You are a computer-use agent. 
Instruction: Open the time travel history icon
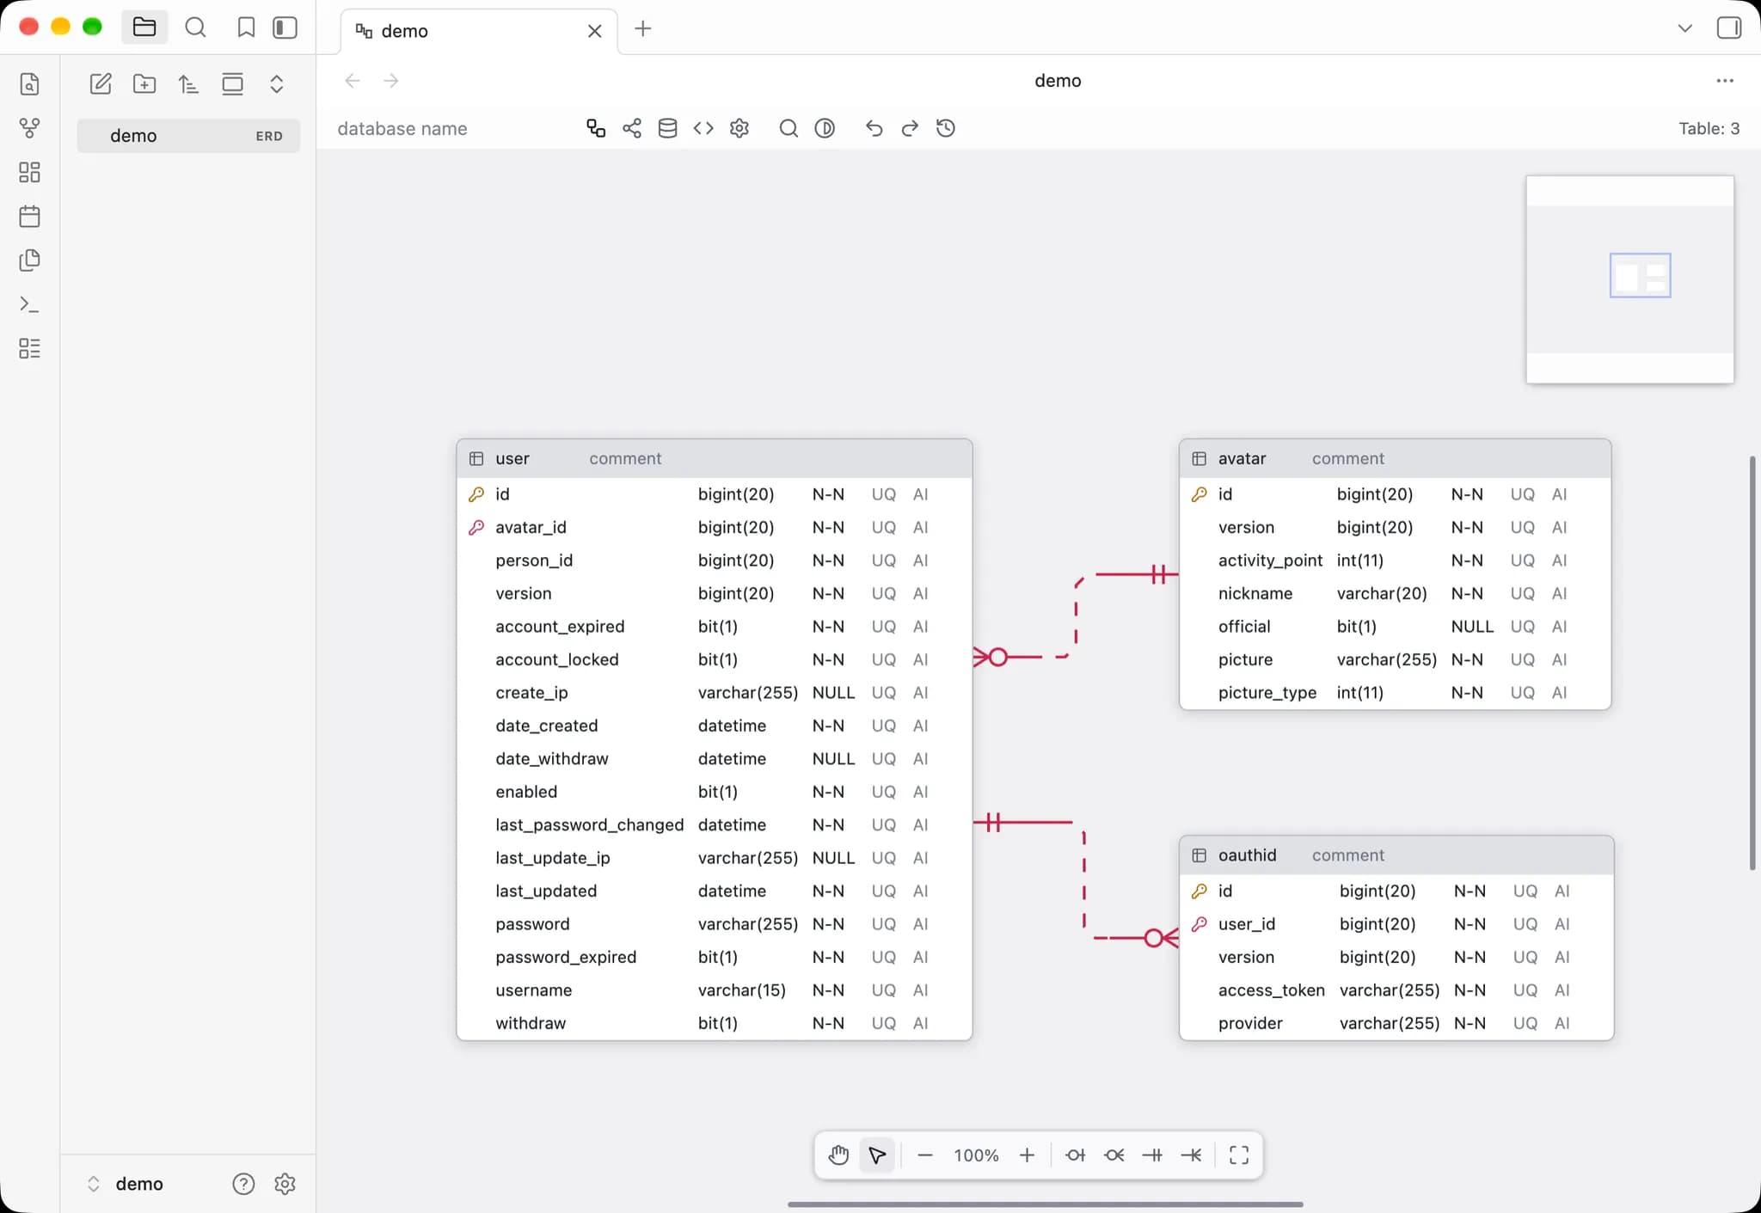[x=946, y=128]
